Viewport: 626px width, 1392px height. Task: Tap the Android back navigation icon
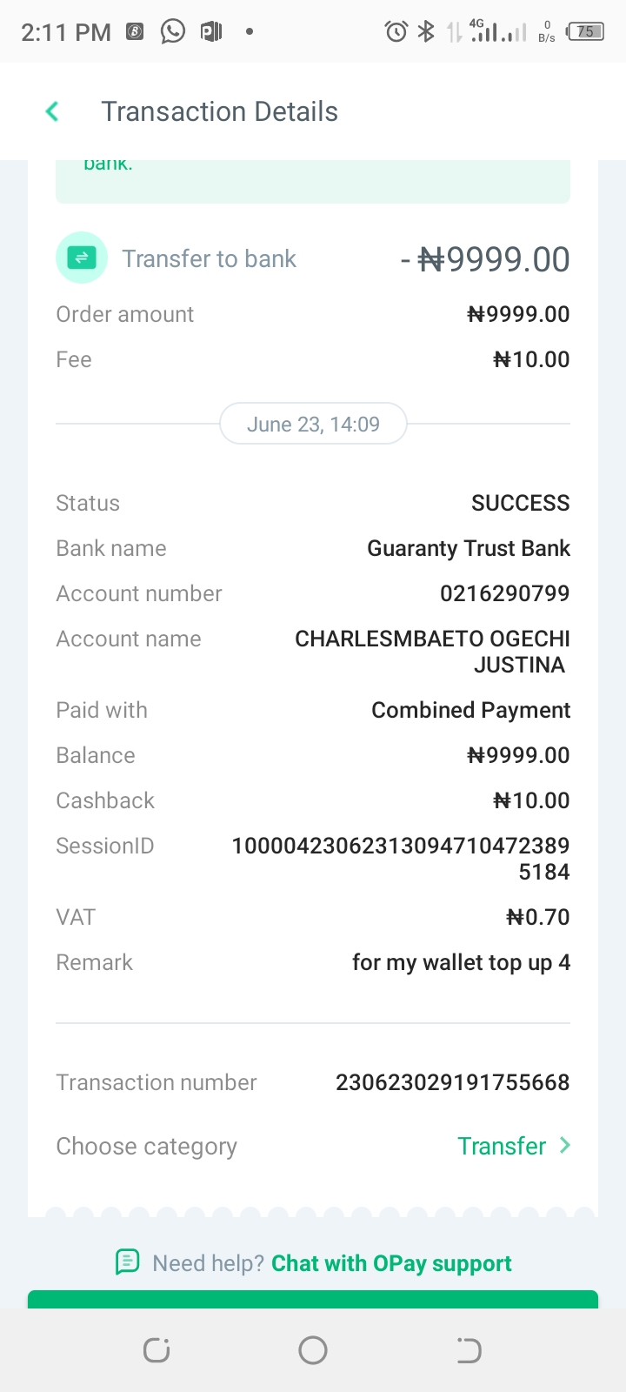click(x=469, y=1350)
